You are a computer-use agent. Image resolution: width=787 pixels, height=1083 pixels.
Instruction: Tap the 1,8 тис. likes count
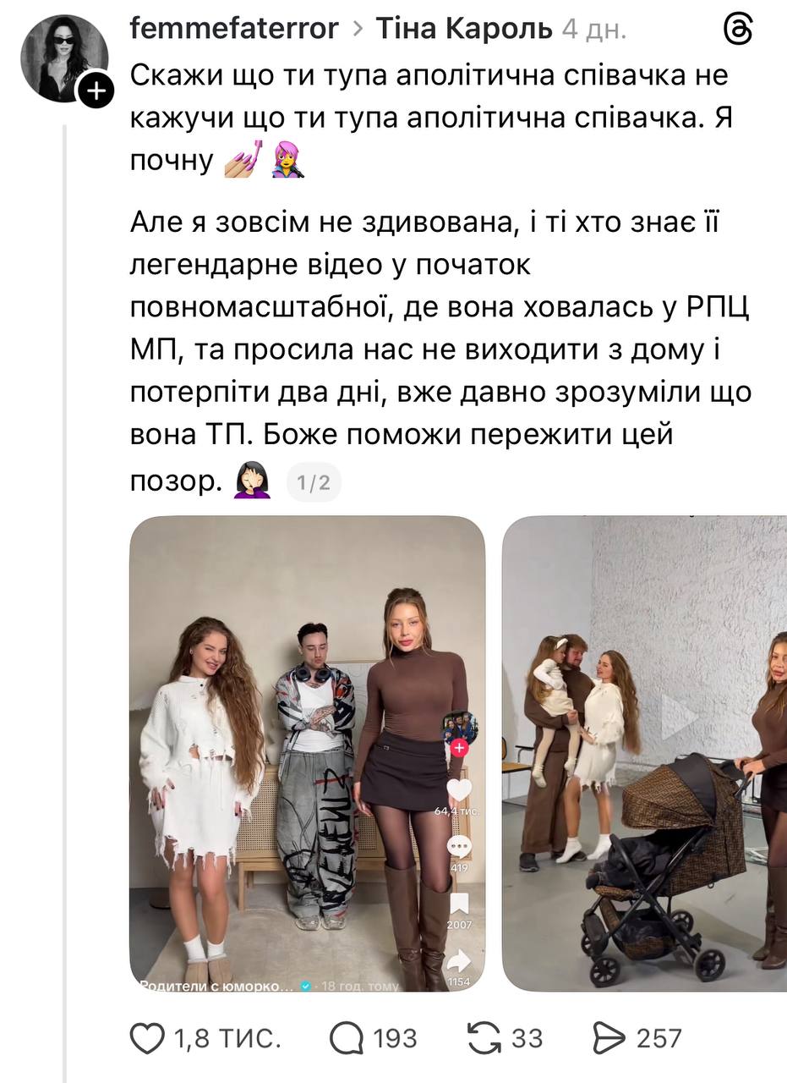tap(227, 1038)
